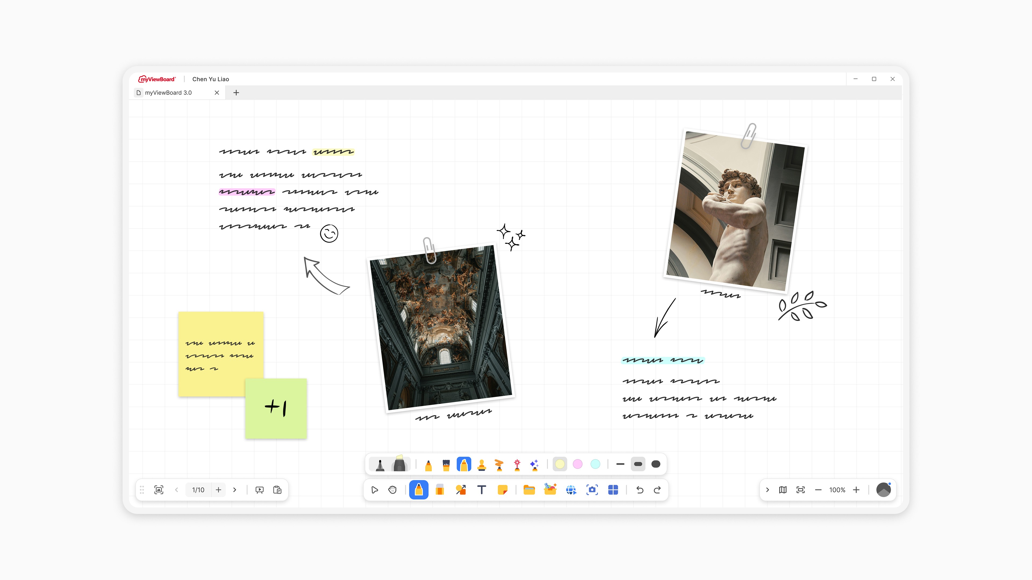Switch to the highlighter pen type
Screen dimensions: 1032x580
click(399, 463)
